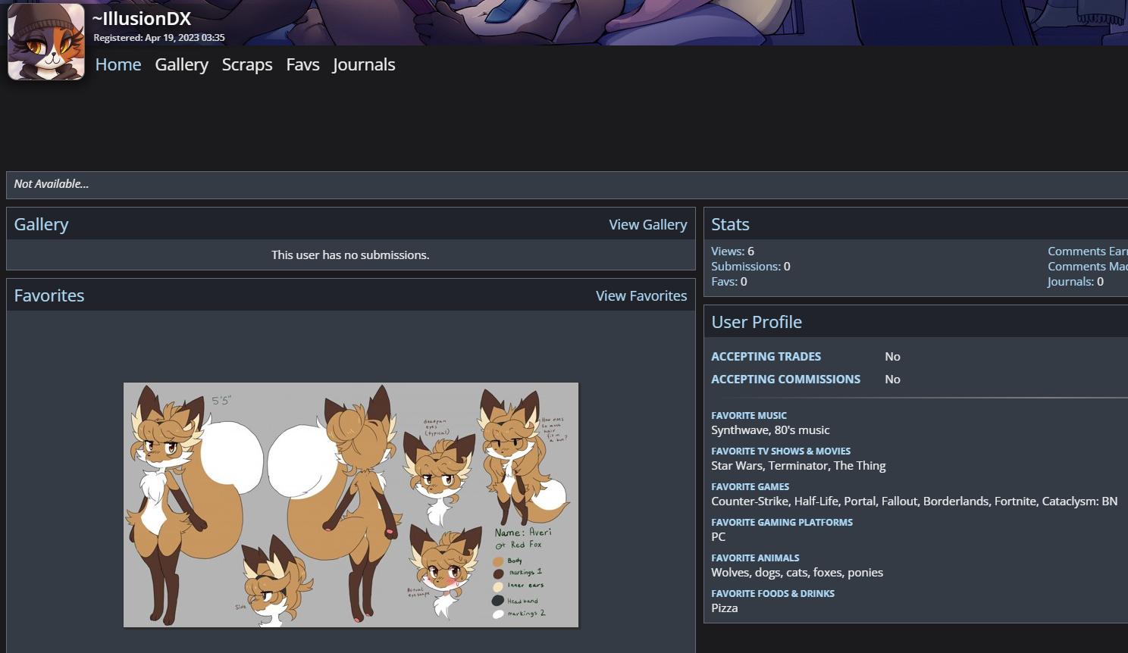Click the Comments Made stat label
This screenshot has width=1128, height=653.
(1088, 267)
